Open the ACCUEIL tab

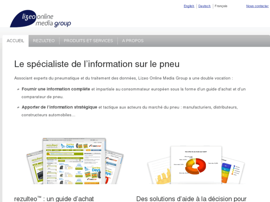coord(16,41)
